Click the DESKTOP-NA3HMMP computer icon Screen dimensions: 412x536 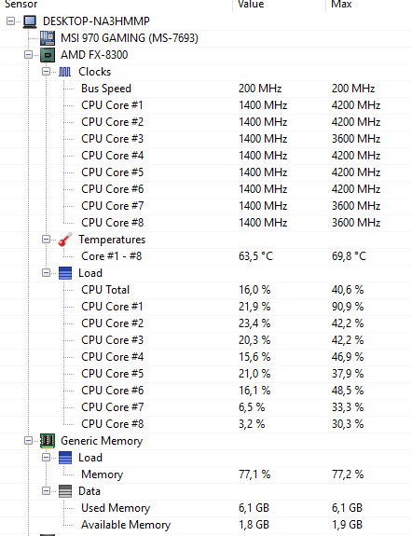point(30,21)
